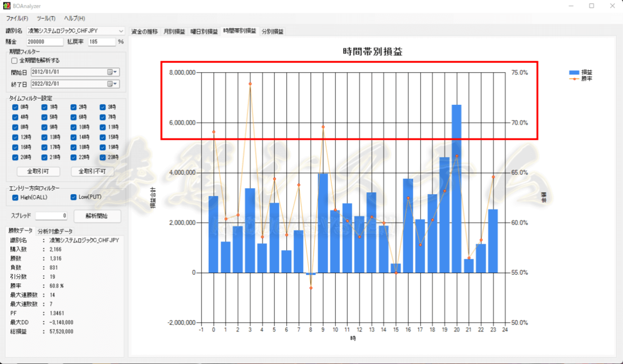Viewport: 623px width, 364px height.
Task: Uncheck the 0時 time filter checkbox
Action: 15,107
